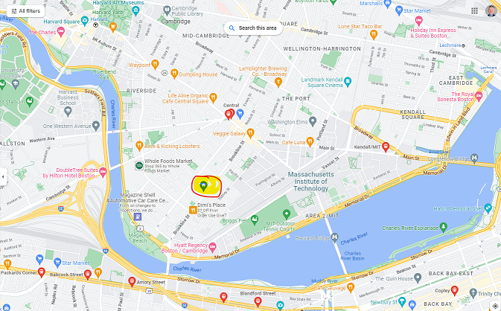Select the Cafe Luna restaurant pin

310,141
